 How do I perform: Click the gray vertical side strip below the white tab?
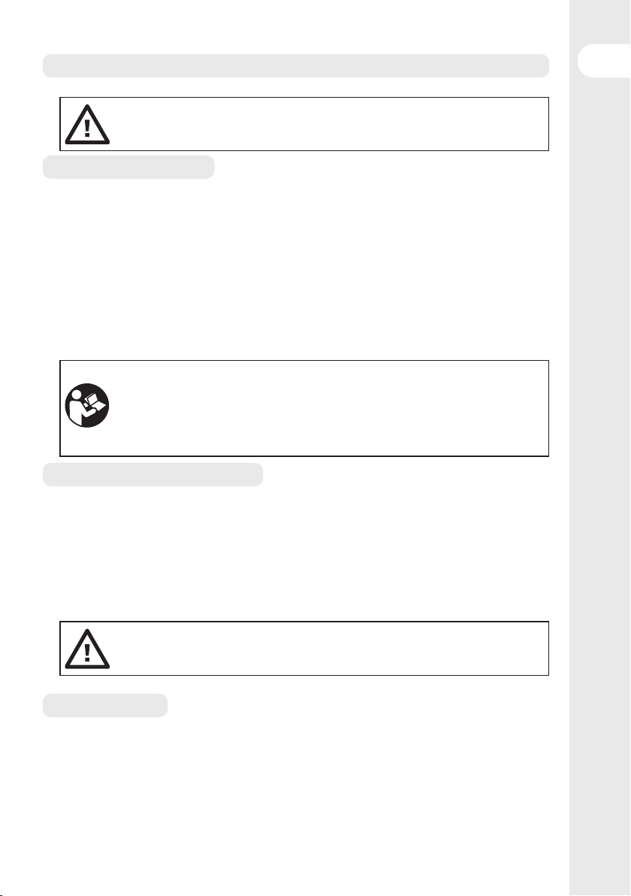tap(599, 486)
